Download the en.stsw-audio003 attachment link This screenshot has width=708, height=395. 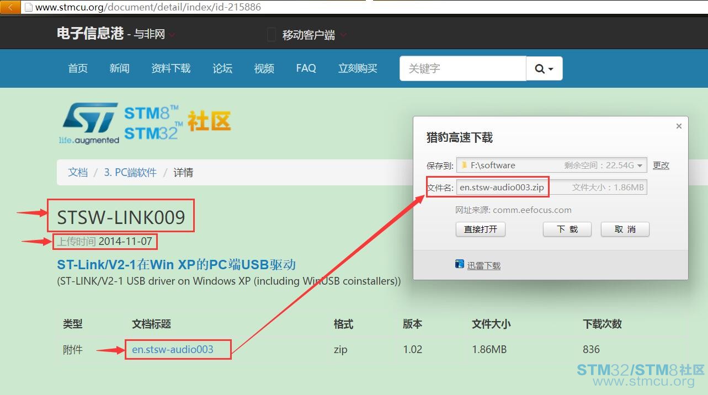pyautogui.click(x=173, y=349)
